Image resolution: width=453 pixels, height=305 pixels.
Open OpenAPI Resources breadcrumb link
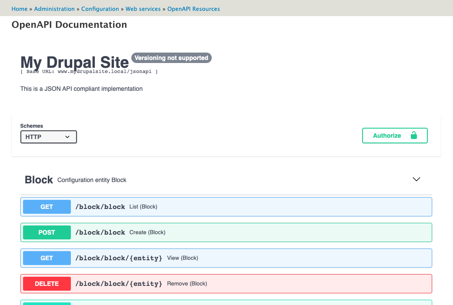tap(193, 9)
